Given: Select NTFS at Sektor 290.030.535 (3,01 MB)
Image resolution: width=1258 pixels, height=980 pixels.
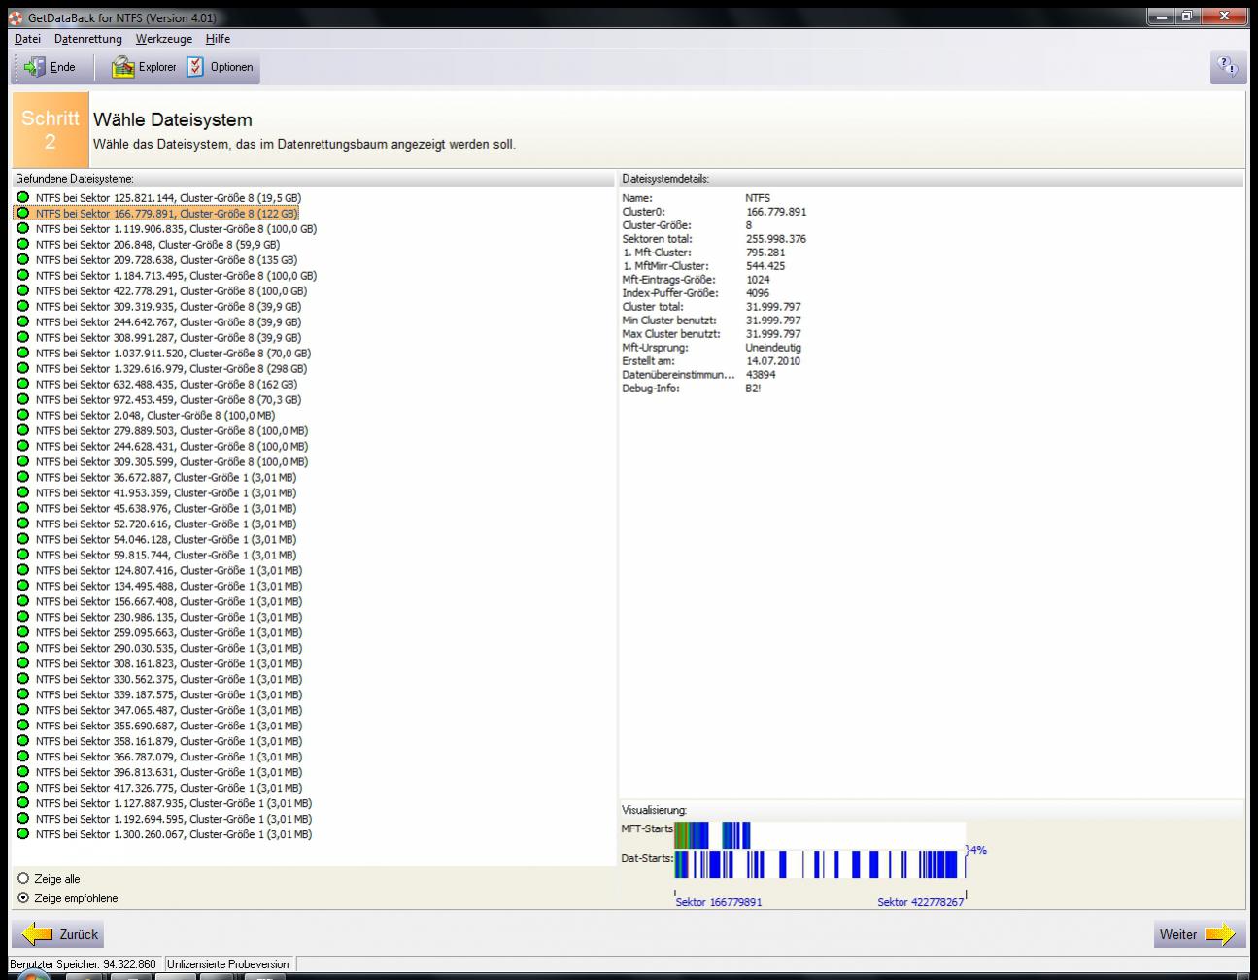Looking at the screenshot, I should click(159, 649).
